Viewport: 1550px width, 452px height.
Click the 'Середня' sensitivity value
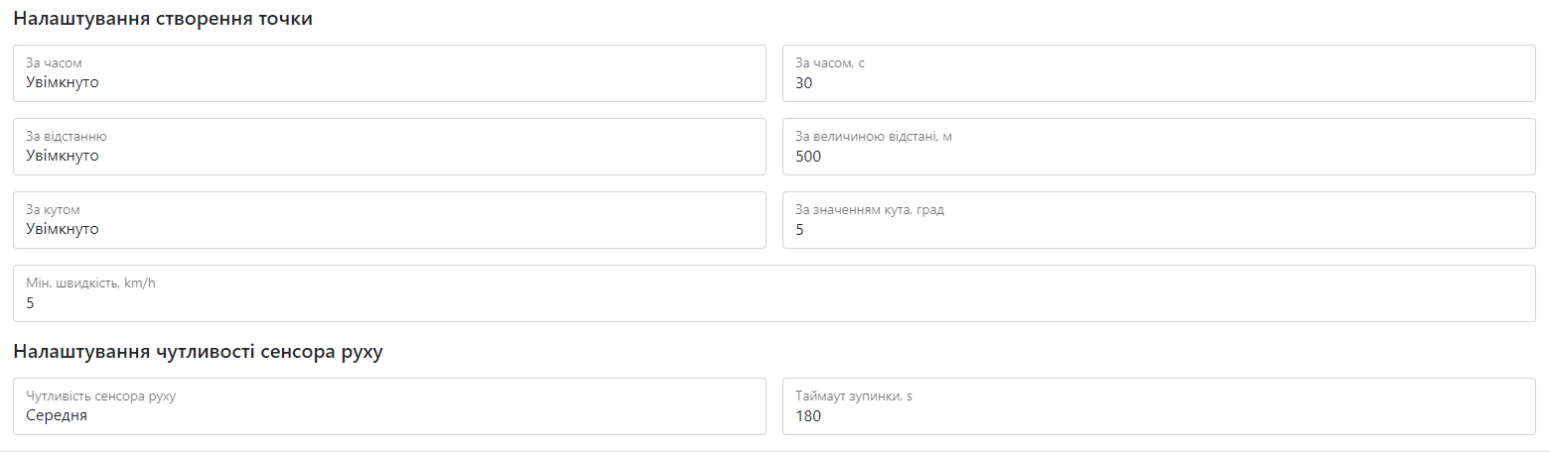click(57, 416)
